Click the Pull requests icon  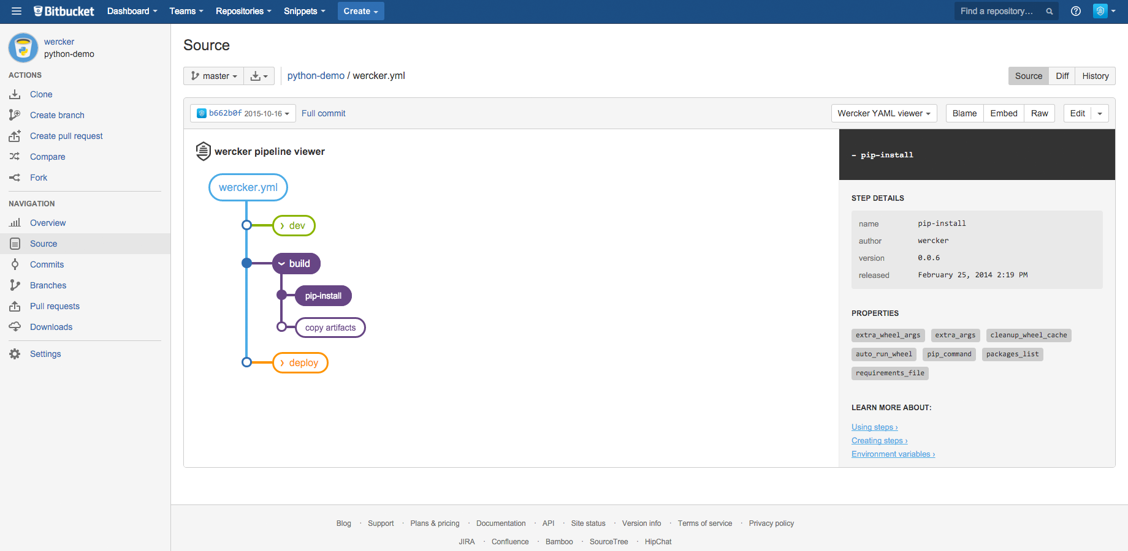15,306
